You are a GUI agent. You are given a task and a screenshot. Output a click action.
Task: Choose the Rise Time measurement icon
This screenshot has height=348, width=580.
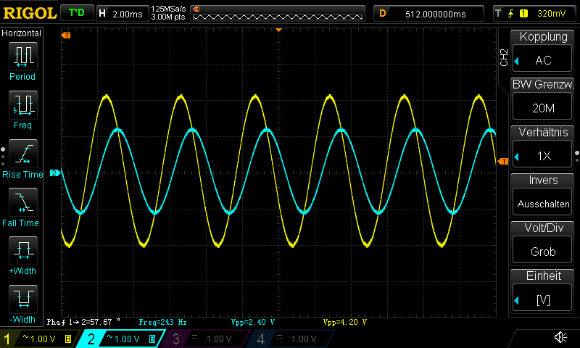coord(22,154)
